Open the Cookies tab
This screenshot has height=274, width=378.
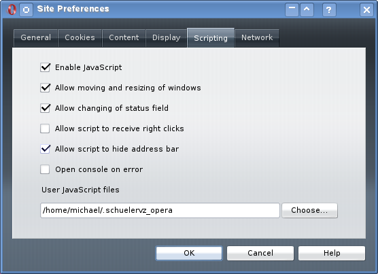[x=80, y=38]
